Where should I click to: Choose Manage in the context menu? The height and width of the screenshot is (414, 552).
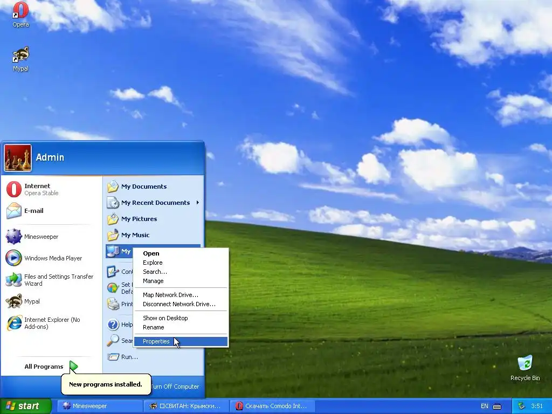point(181,280)
